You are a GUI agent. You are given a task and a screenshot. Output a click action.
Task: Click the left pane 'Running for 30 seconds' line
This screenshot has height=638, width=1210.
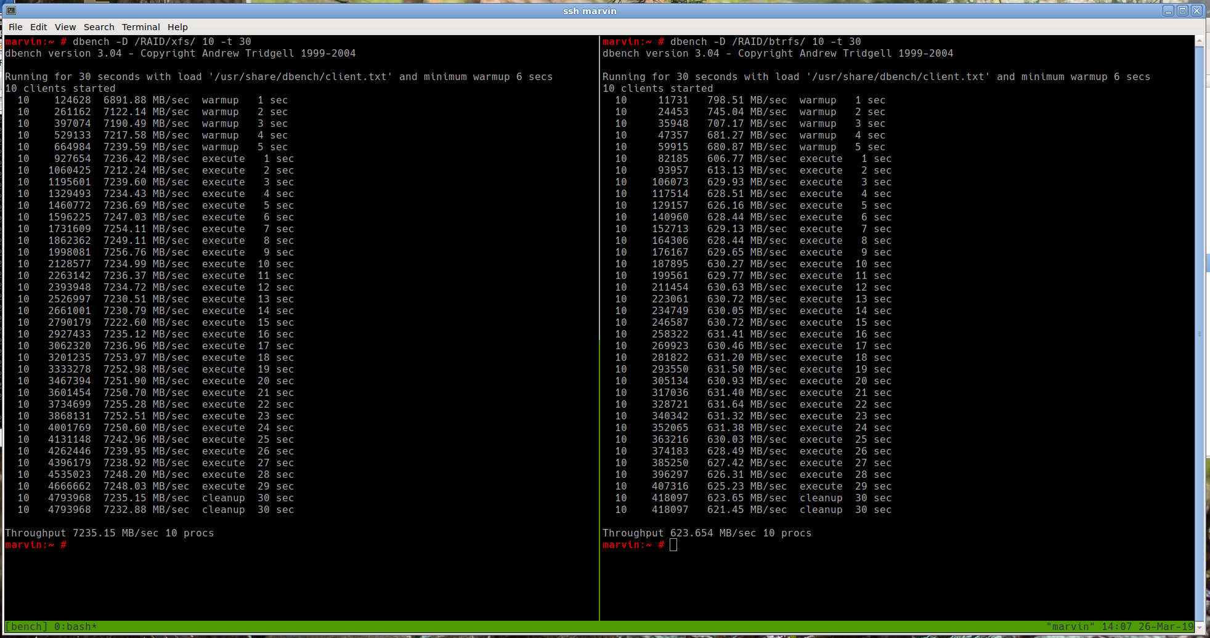click(x=279, y=77)
